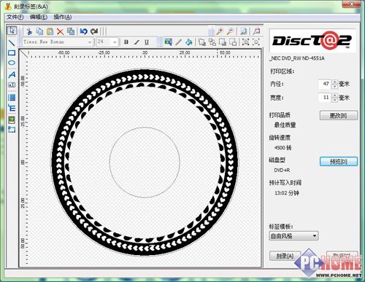Delete object with the red X icon

[x=60, y=31]
